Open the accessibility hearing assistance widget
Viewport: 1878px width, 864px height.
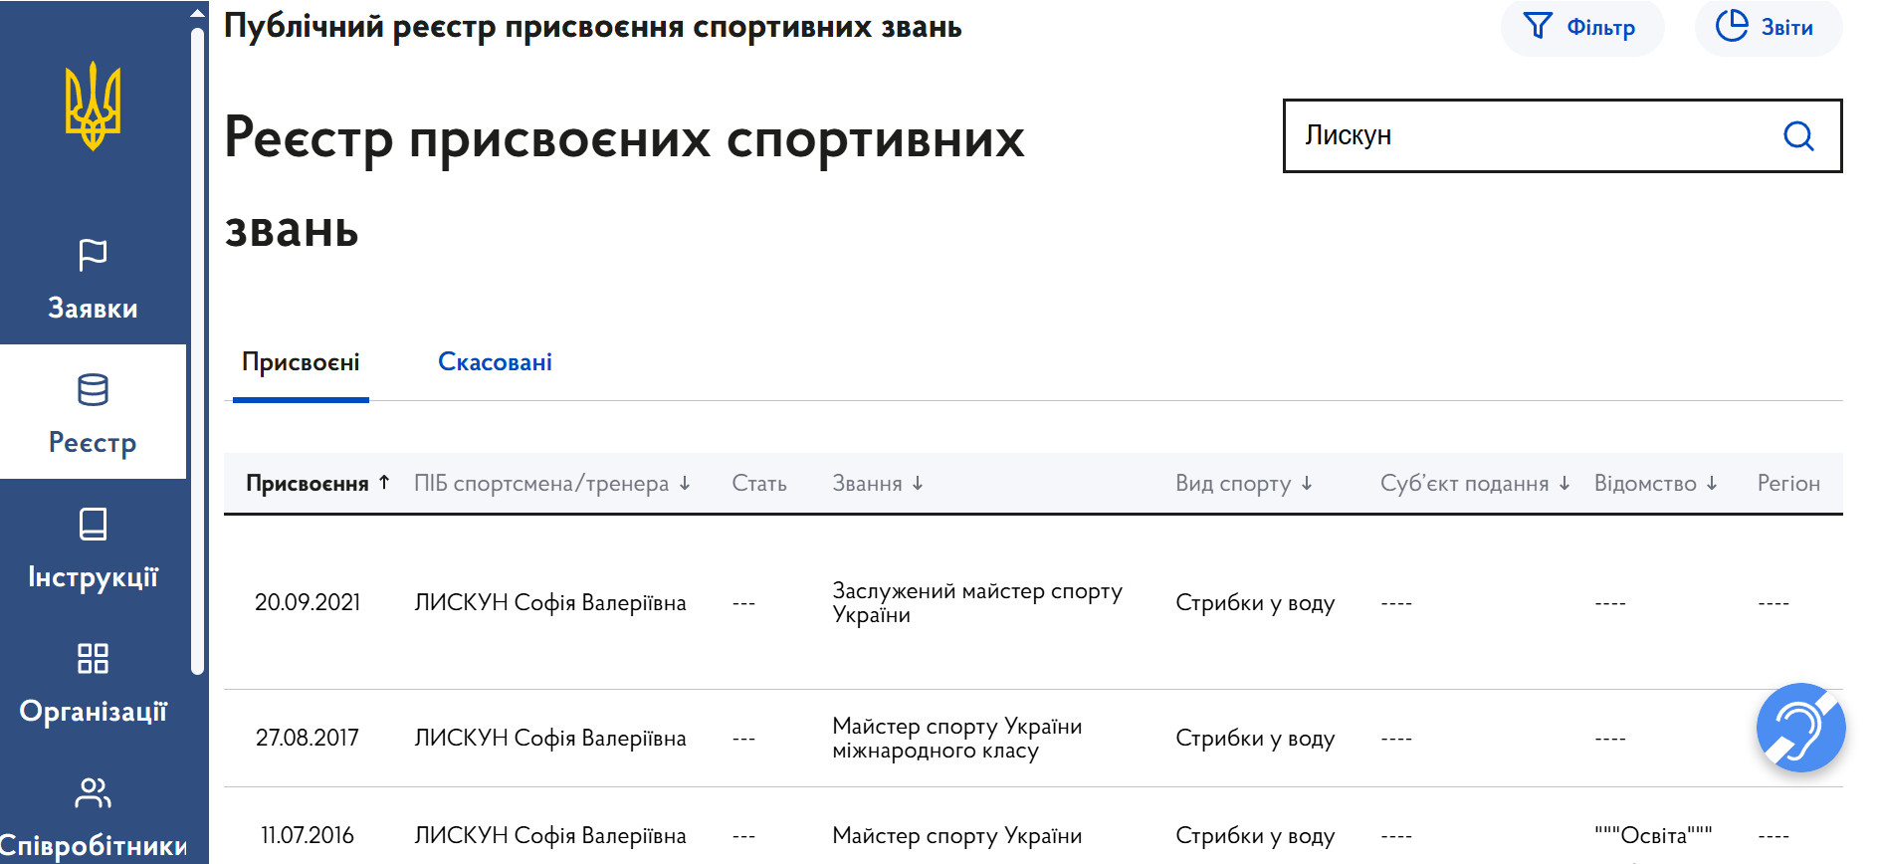point(1799,728)
